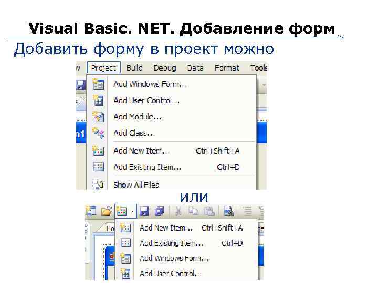Choose Add Windows Form in Project menu
This screenshot has height=283, width=378.
171,84
